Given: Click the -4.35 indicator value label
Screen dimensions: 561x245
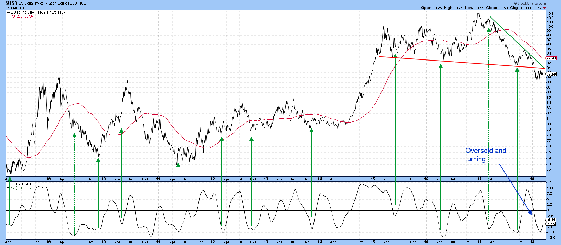Looking at the screenshot, I should click(x=551, y=220).
